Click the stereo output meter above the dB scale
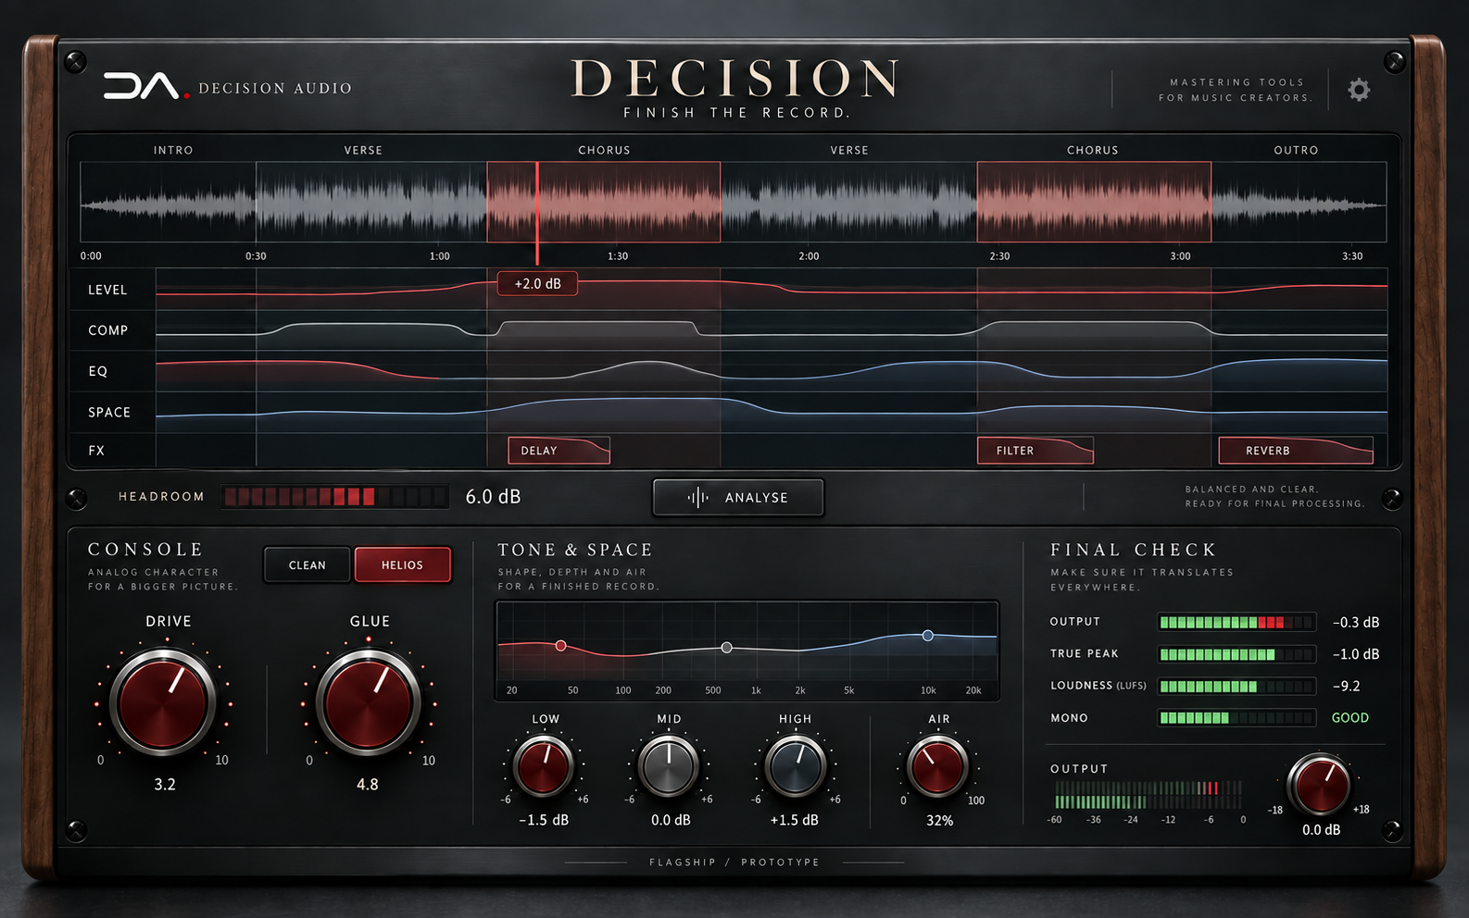1469x918 pixels. [x=1149, y=795]
